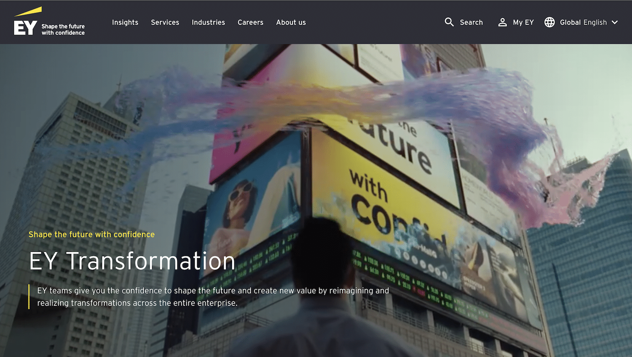Click the My EY person icon
The width and height of the screenshot is (632, 357).
pyautogui.click(x=502, y=22)
